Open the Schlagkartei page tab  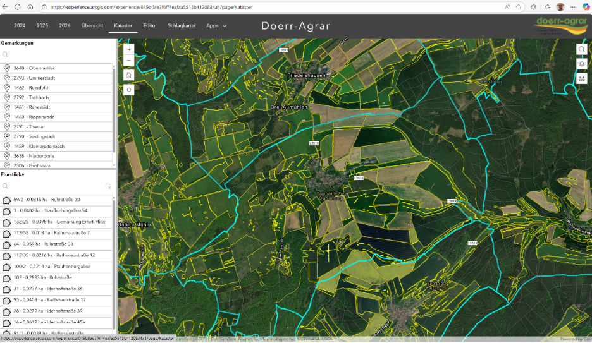click(x=182, y=26)
